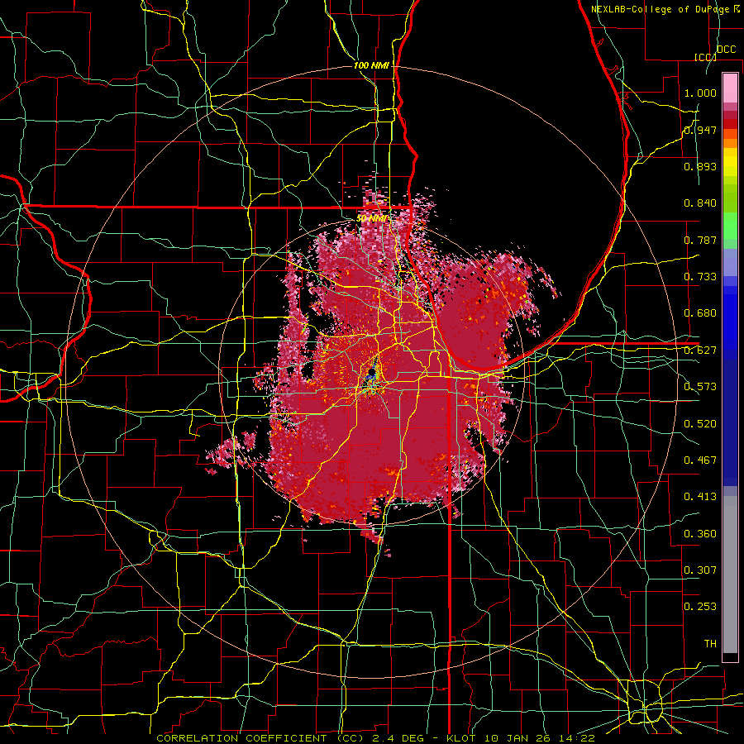Click the 10 JAN 26 14:22 timestamp
The image size is (744, 744).
540,738
